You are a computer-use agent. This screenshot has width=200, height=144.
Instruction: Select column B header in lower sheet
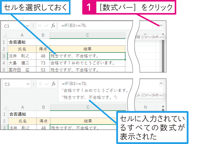tap(43, 107)
